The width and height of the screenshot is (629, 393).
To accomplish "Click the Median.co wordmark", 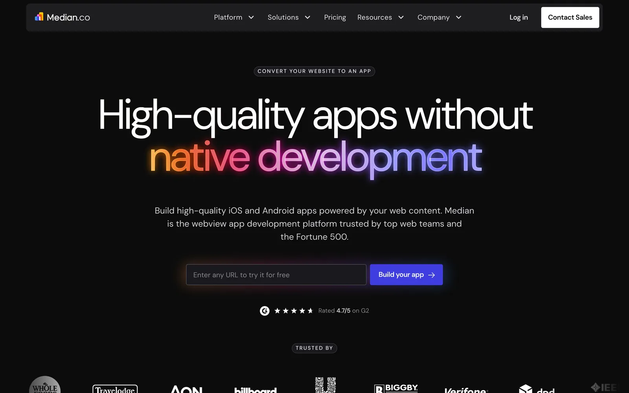I will (x=68, y=17).
